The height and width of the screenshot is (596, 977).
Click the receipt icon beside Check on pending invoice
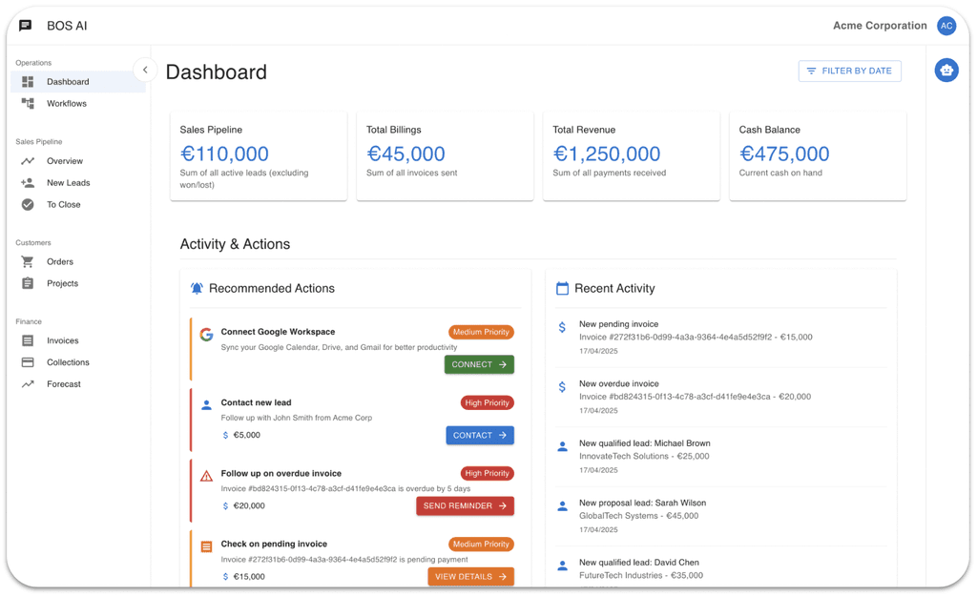click(206, 546)
